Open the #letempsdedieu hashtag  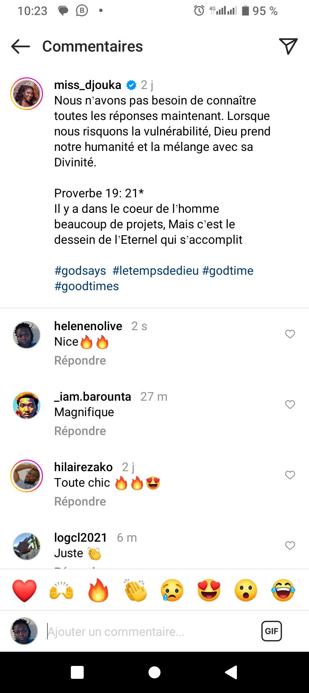pos(155,271)
